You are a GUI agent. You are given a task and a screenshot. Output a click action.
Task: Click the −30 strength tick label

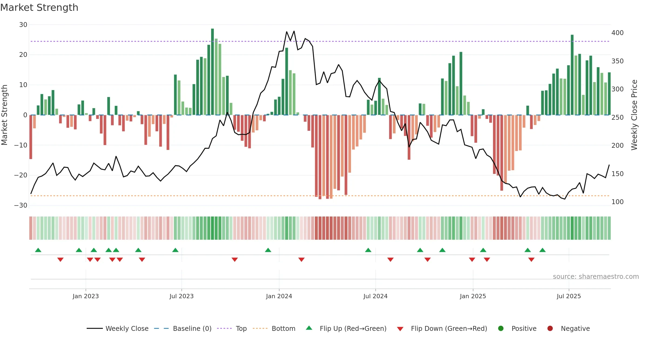point(21,205)
